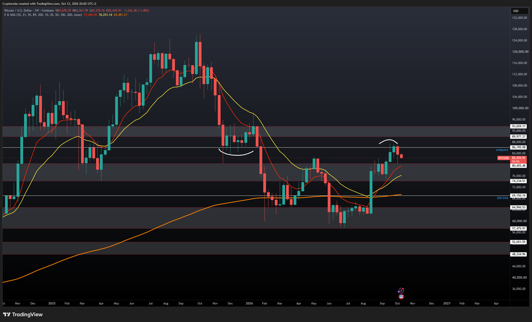Click the 132,000.00 price axis label
Screen dimensions: 532x322
point(519,18)
